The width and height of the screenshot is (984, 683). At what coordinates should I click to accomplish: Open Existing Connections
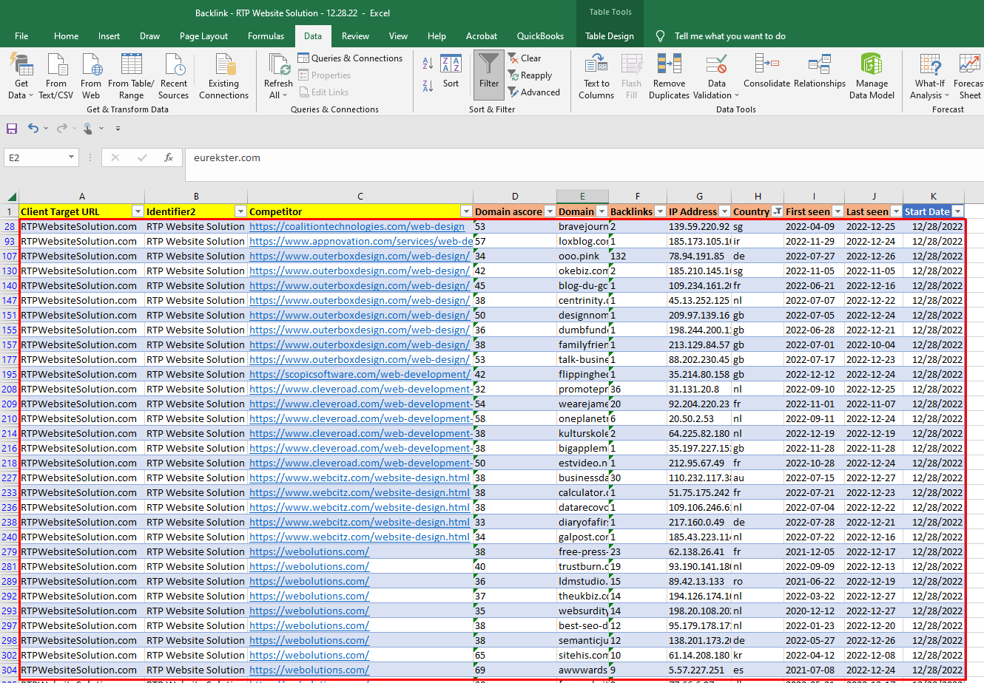click(223, 77)
